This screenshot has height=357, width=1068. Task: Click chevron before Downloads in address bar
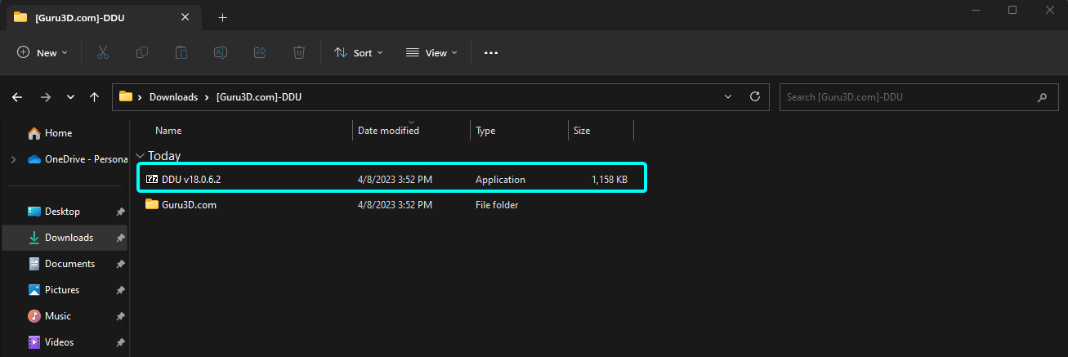coord(141,96)
